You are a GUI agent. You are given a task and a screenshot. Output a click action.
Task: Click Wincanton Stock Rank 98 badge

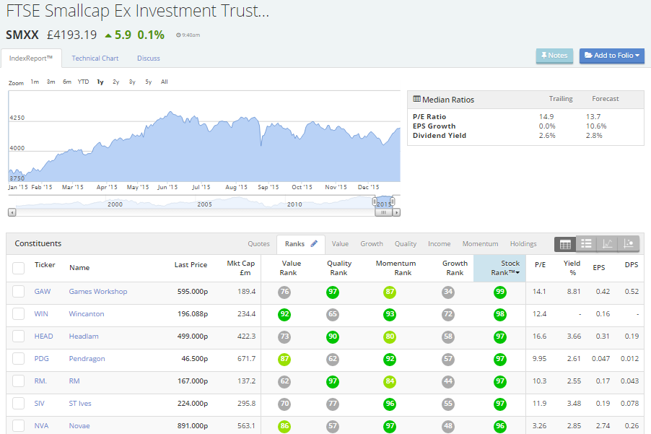pyautogui.click(x=500, y=314)
